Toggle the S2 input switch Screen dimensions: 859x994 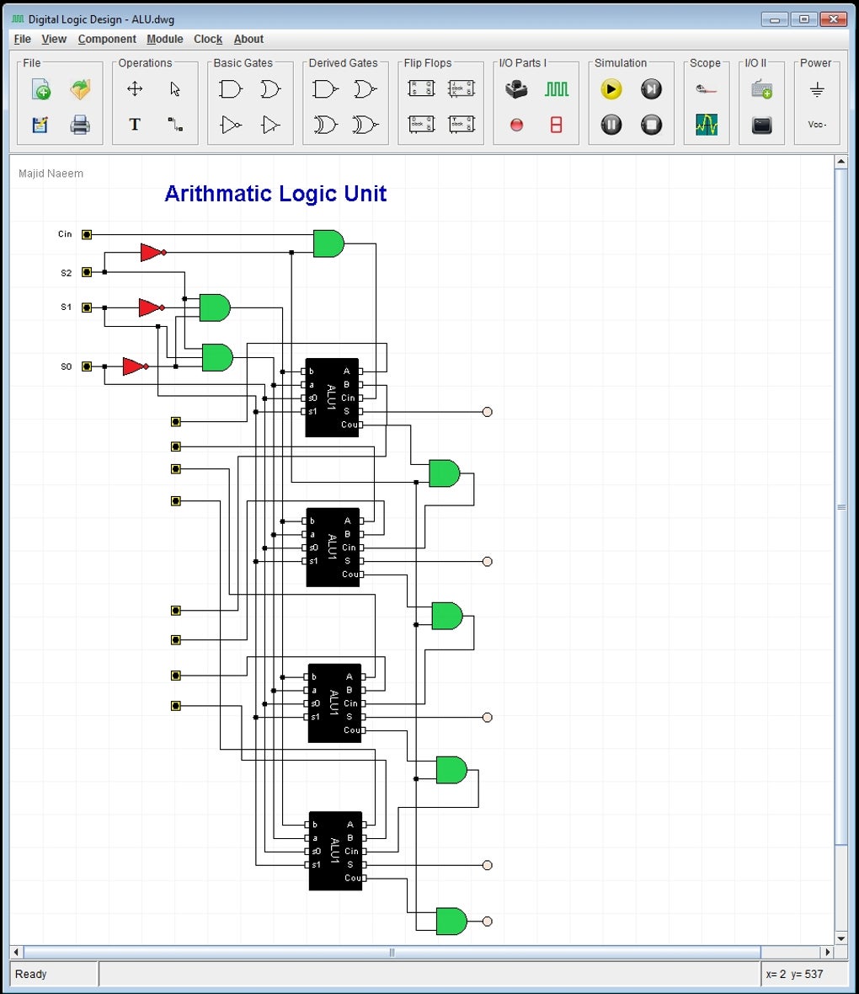(x=85, y=272)
